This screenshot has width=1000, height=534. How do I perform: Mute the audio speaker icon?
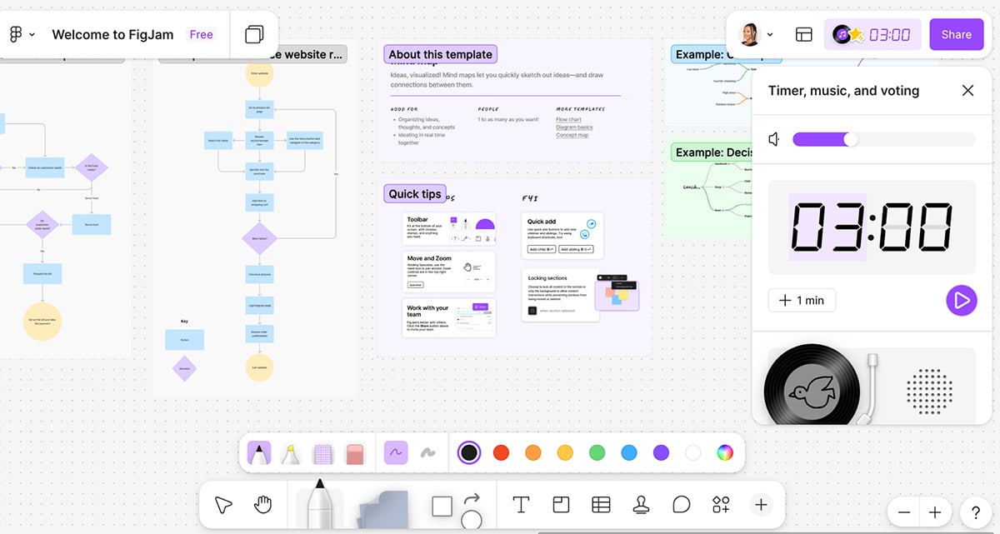pyautogui.click(x=773, y=139)
